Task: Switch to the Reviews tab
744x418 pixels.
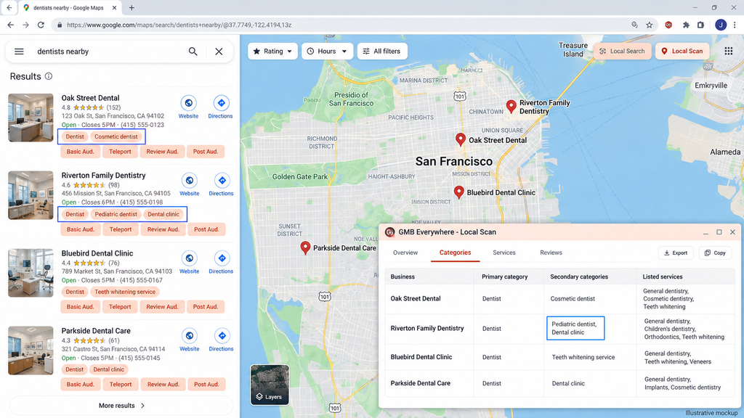Action: pos(551,253)
